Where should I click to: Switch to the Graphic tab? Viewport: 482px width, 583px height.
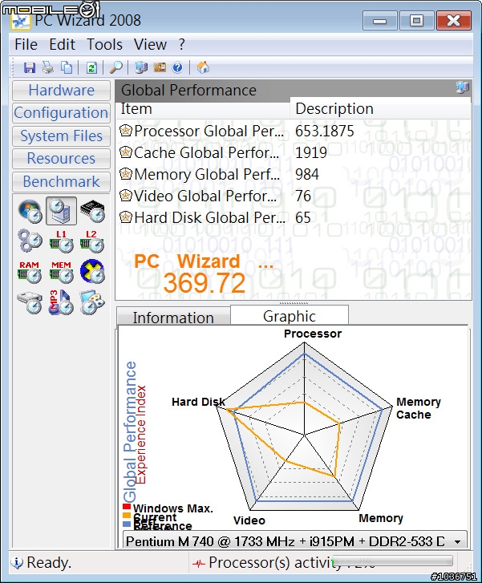click(290, 316)
